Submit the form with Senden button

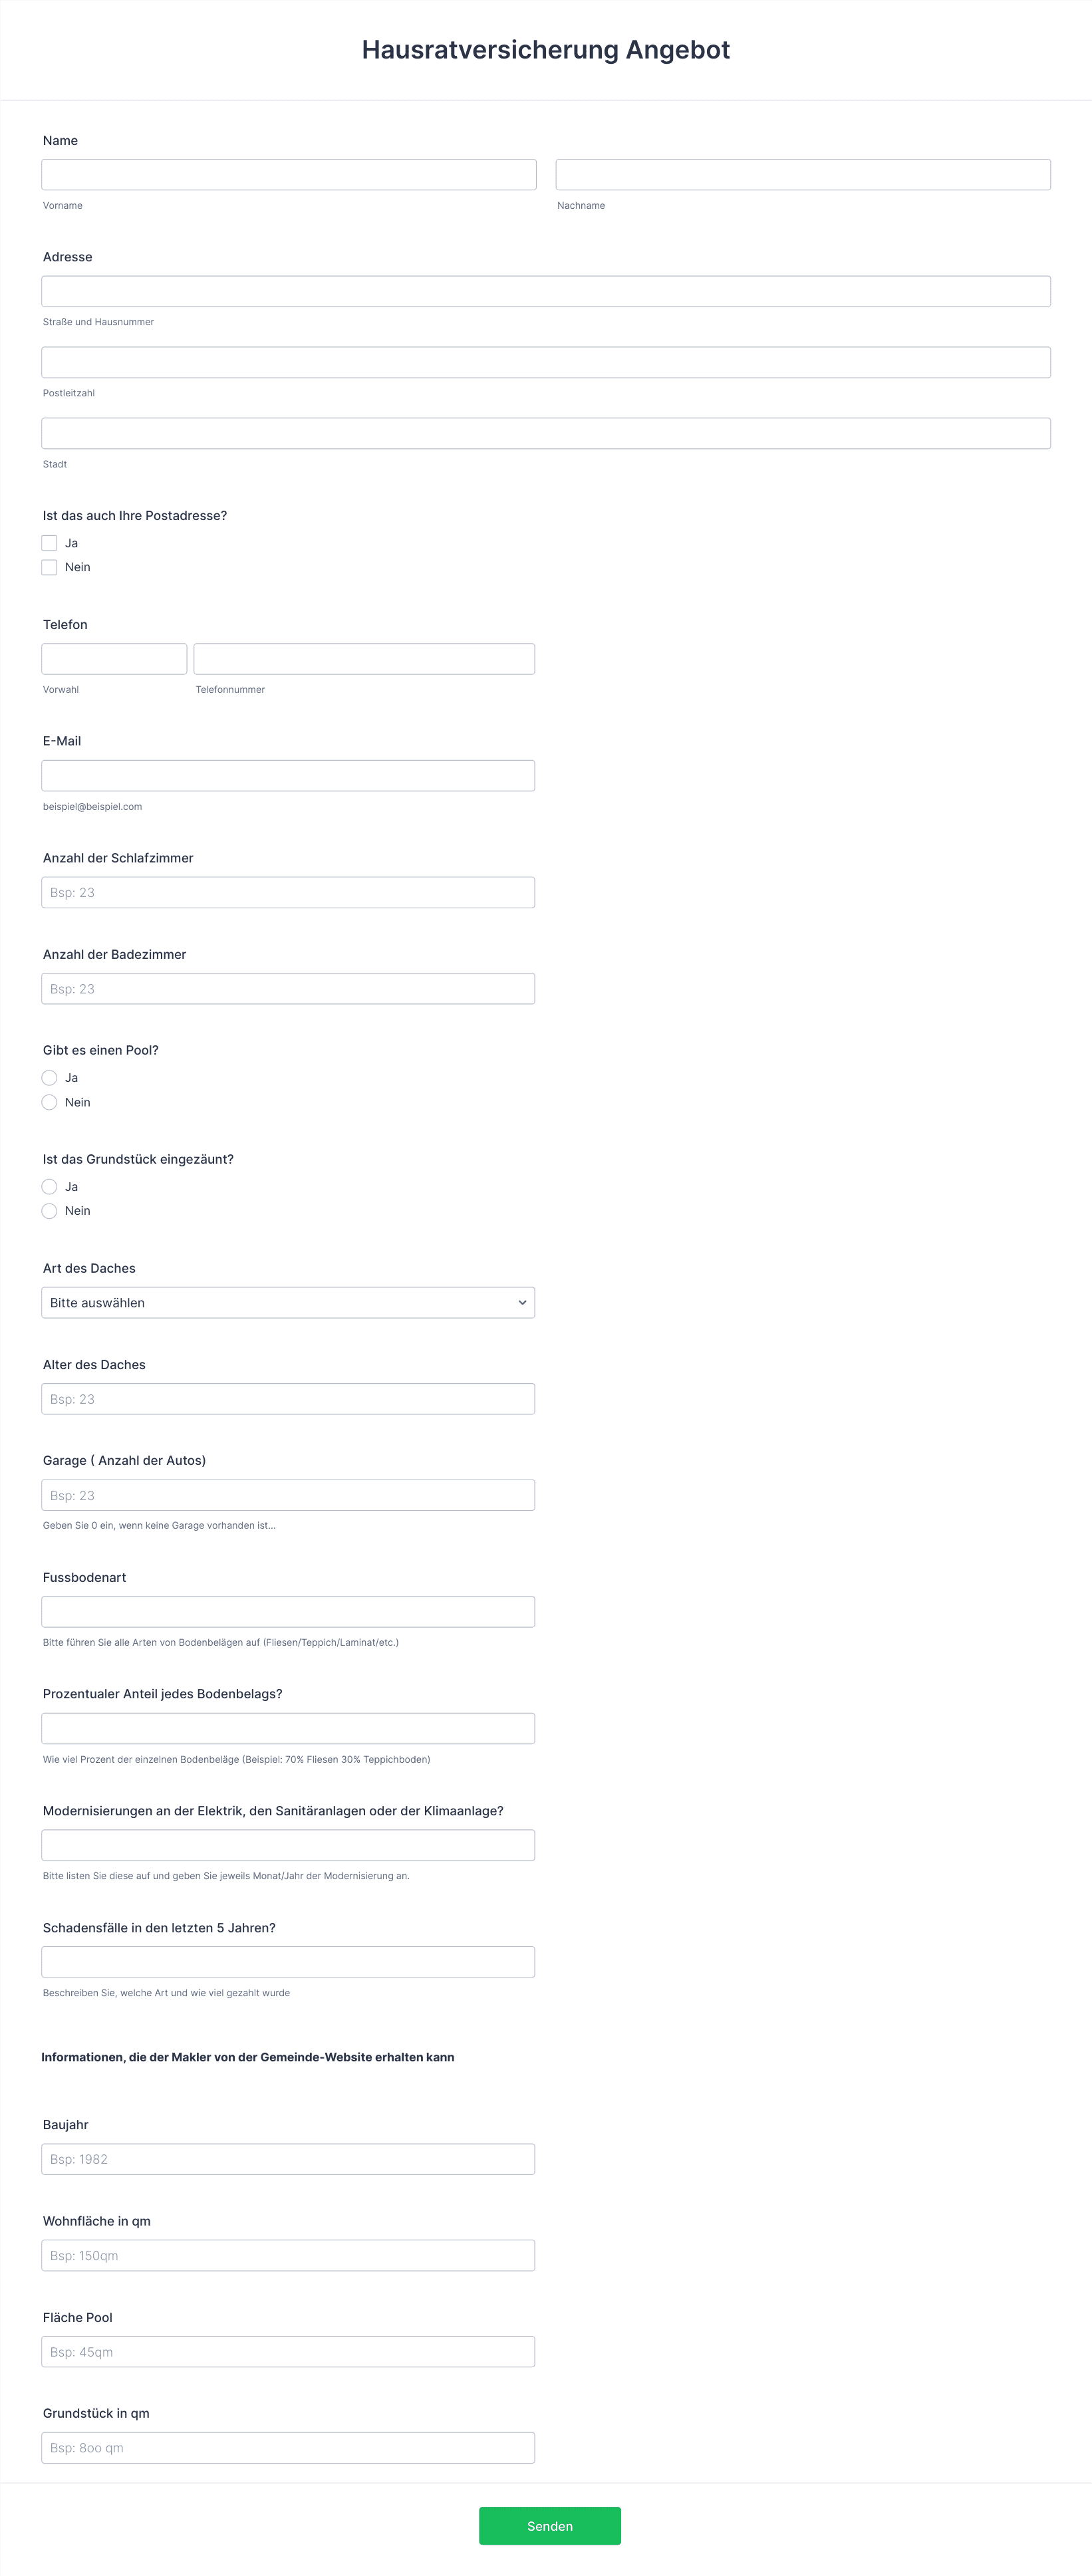tap(550, 2525)
